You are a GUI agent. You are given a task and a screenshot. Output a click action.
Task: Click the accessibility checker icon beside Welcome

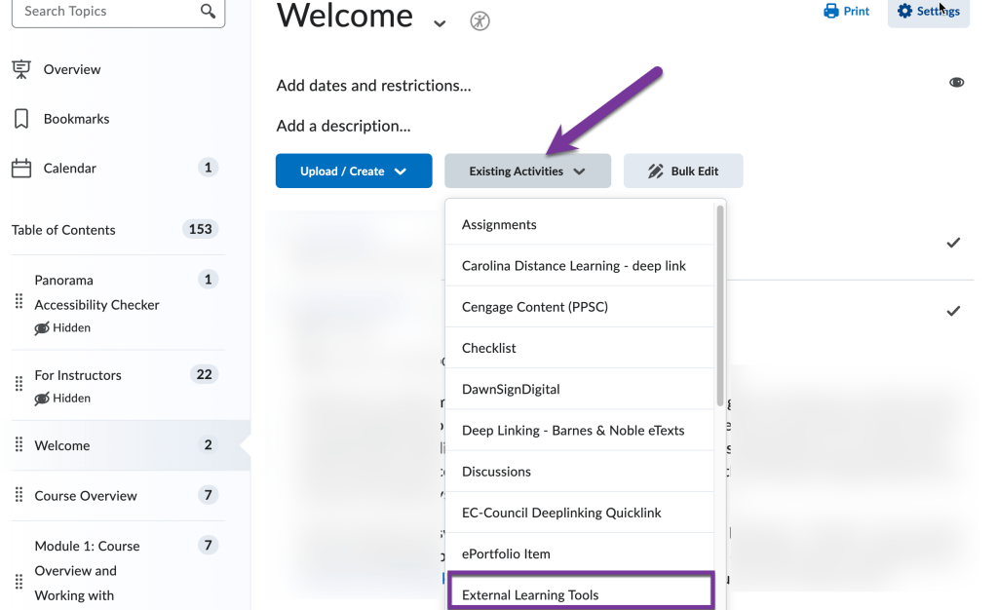coord(479,20)
